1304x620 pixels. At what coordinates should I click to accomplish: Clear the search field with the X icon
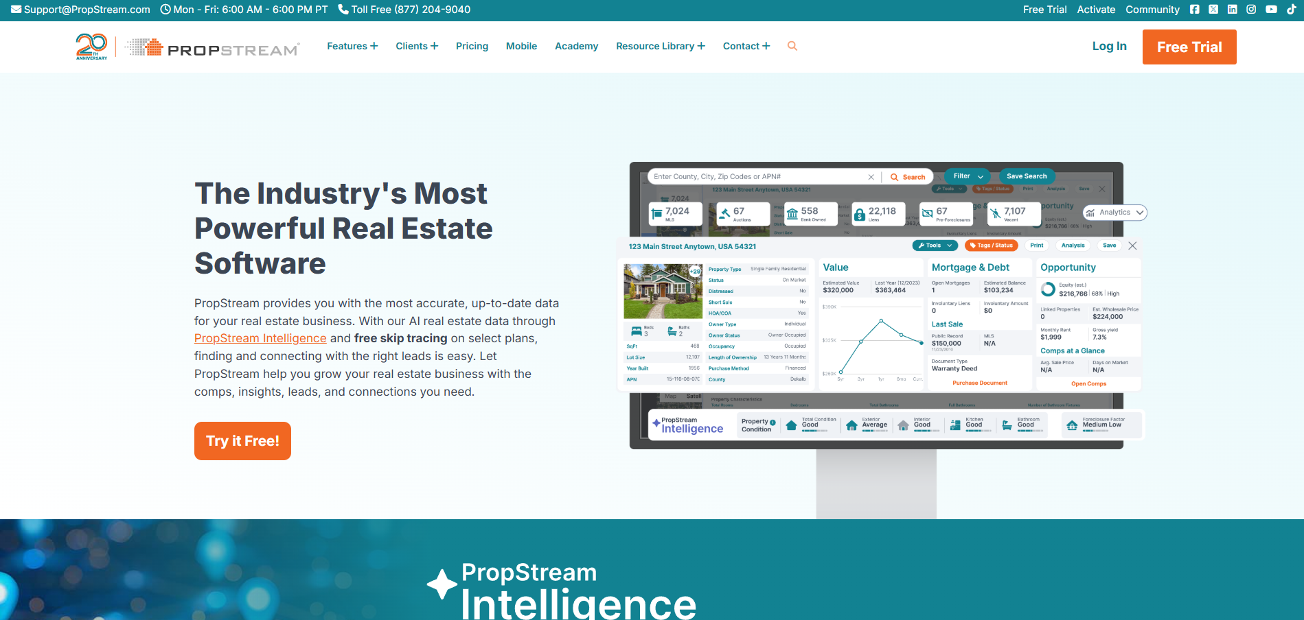(871, 177)
